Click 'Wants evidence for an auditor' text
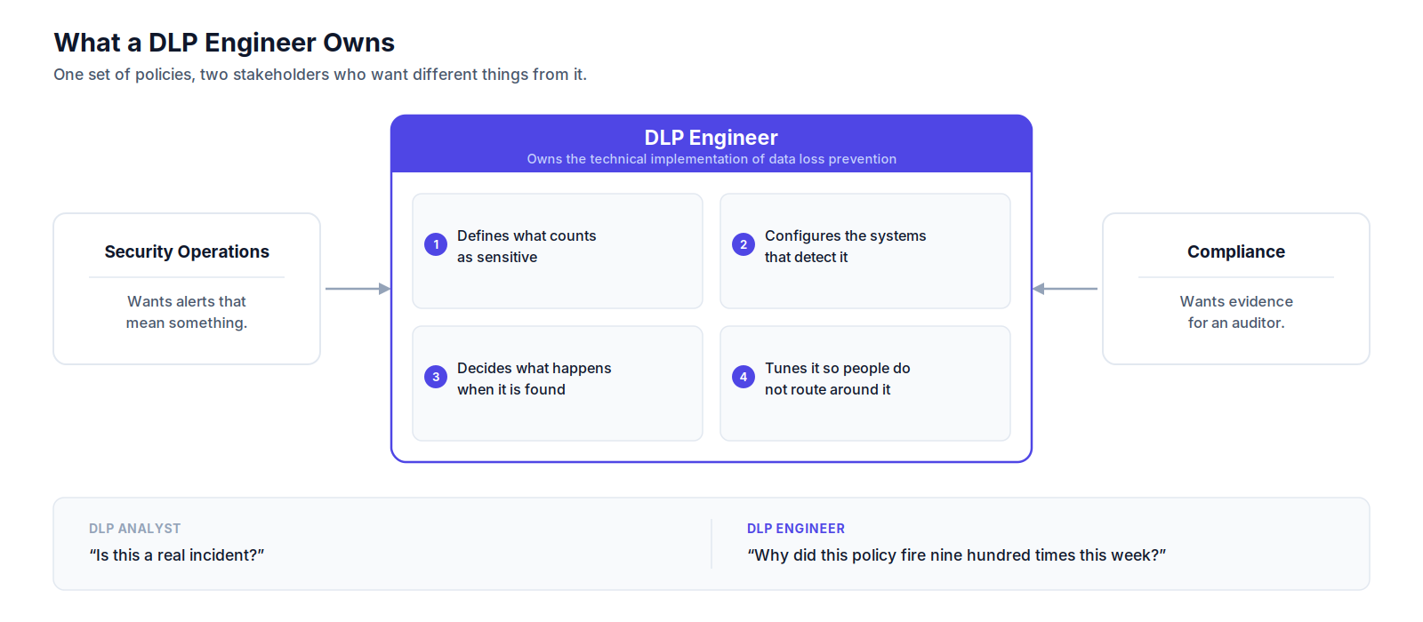 tap(1236, 312)
